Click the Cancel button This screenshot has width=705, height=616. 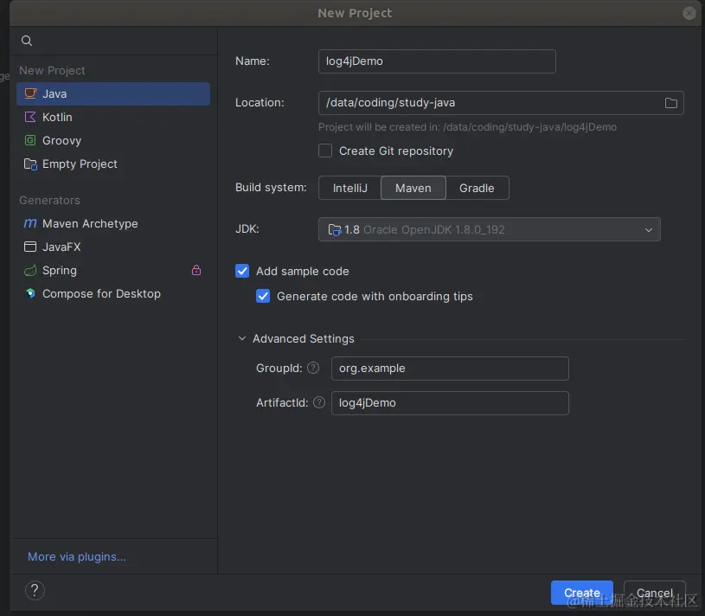click(655, 593)
